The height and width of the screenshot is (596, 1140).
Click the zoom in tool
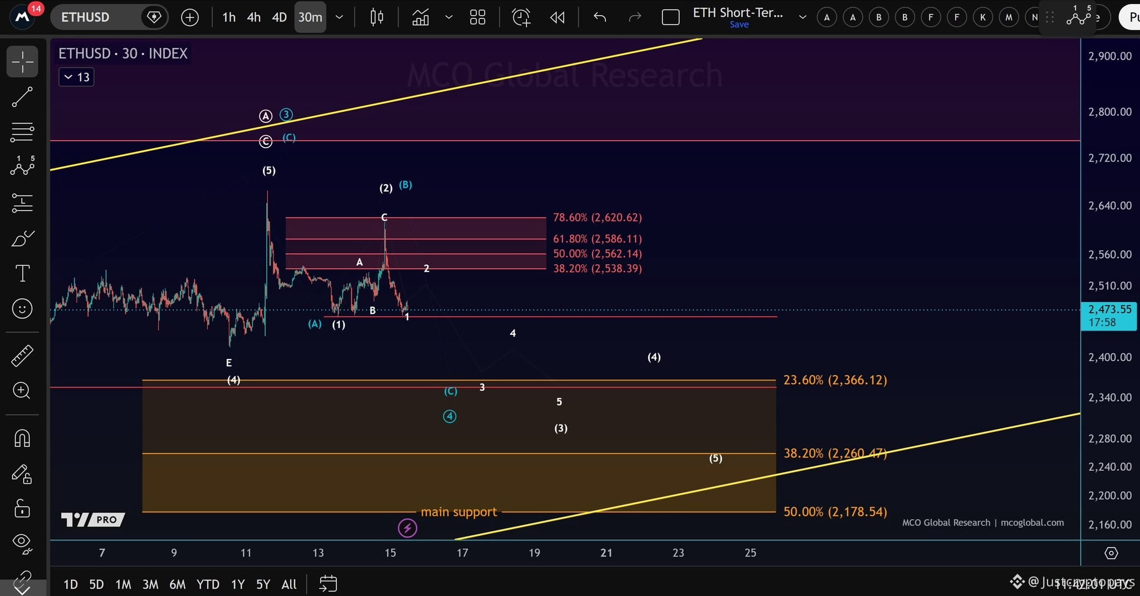(x=22, y=391)
